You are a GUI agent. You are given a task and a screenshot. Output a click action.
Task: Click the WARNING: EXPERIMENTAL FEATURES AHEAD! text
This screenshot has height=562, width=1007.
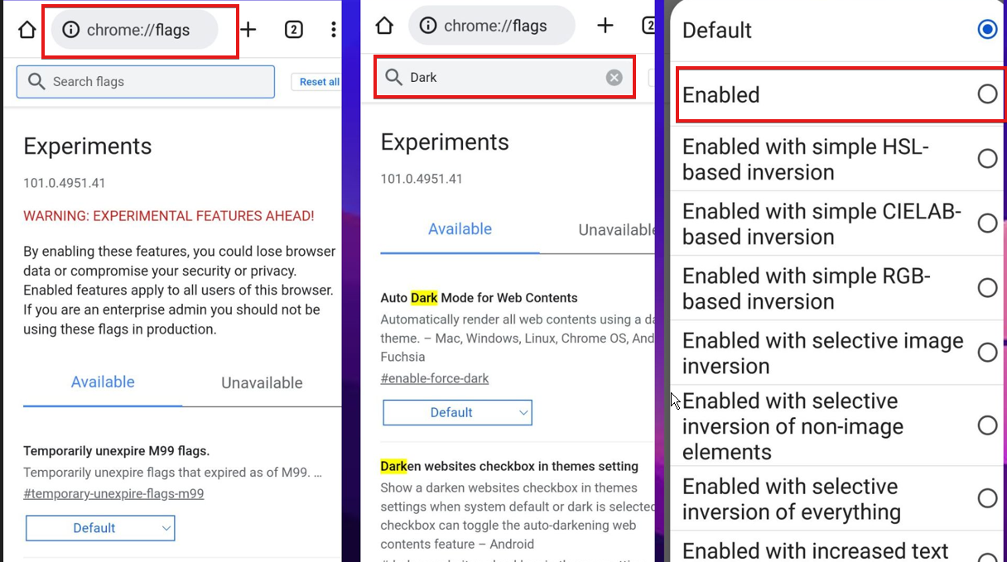169,216
